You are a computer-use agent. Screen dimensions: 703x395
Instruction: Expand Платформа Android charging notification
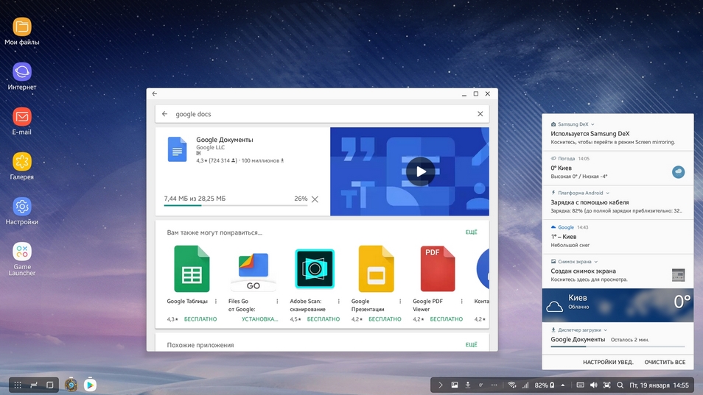pos(607,193)
